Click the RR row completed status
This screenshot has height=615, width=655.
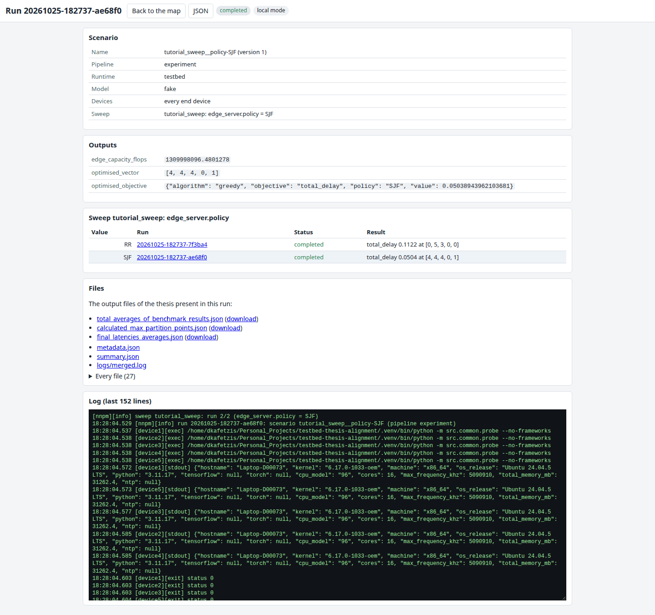(309, 244)
